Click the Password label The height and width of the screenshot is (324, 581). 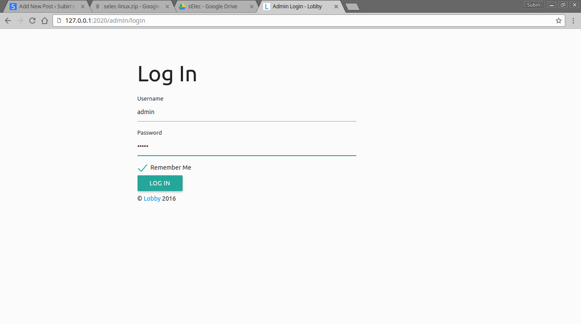150,133
